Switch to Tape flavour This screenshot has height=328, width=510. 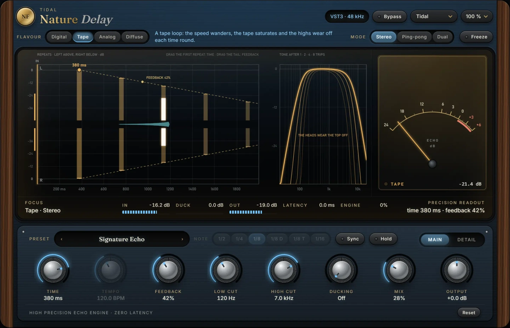click(x=83, y=37)
